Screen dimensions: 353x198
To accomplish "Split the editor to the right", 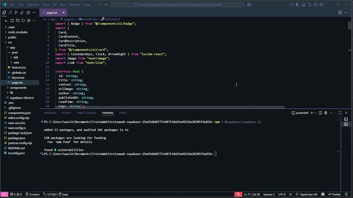I will pyautogui.click(x=340, y=13).
